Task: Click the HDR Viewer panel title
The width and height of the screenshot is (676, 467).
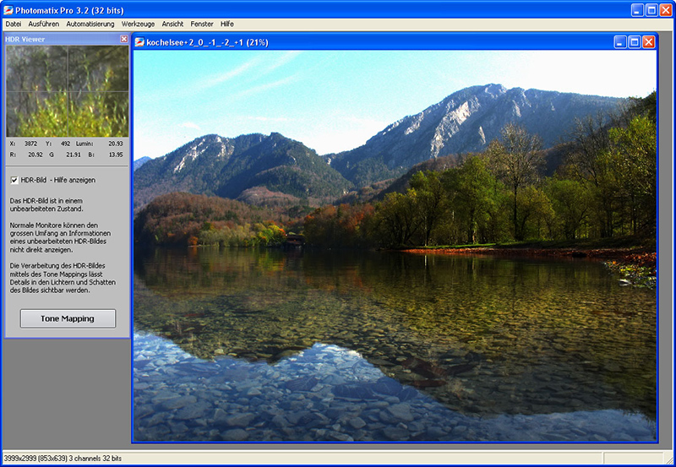Action: click(25, 39)
